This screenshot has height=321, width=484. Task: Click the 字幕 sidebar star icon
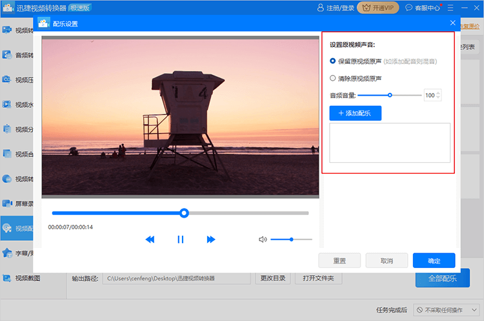[x=8, y=253]
